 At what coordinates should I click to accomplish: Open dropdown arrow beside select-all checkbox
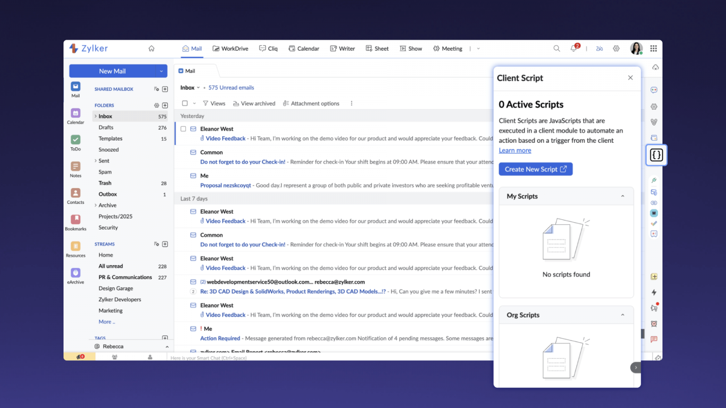tap(194, 103)
